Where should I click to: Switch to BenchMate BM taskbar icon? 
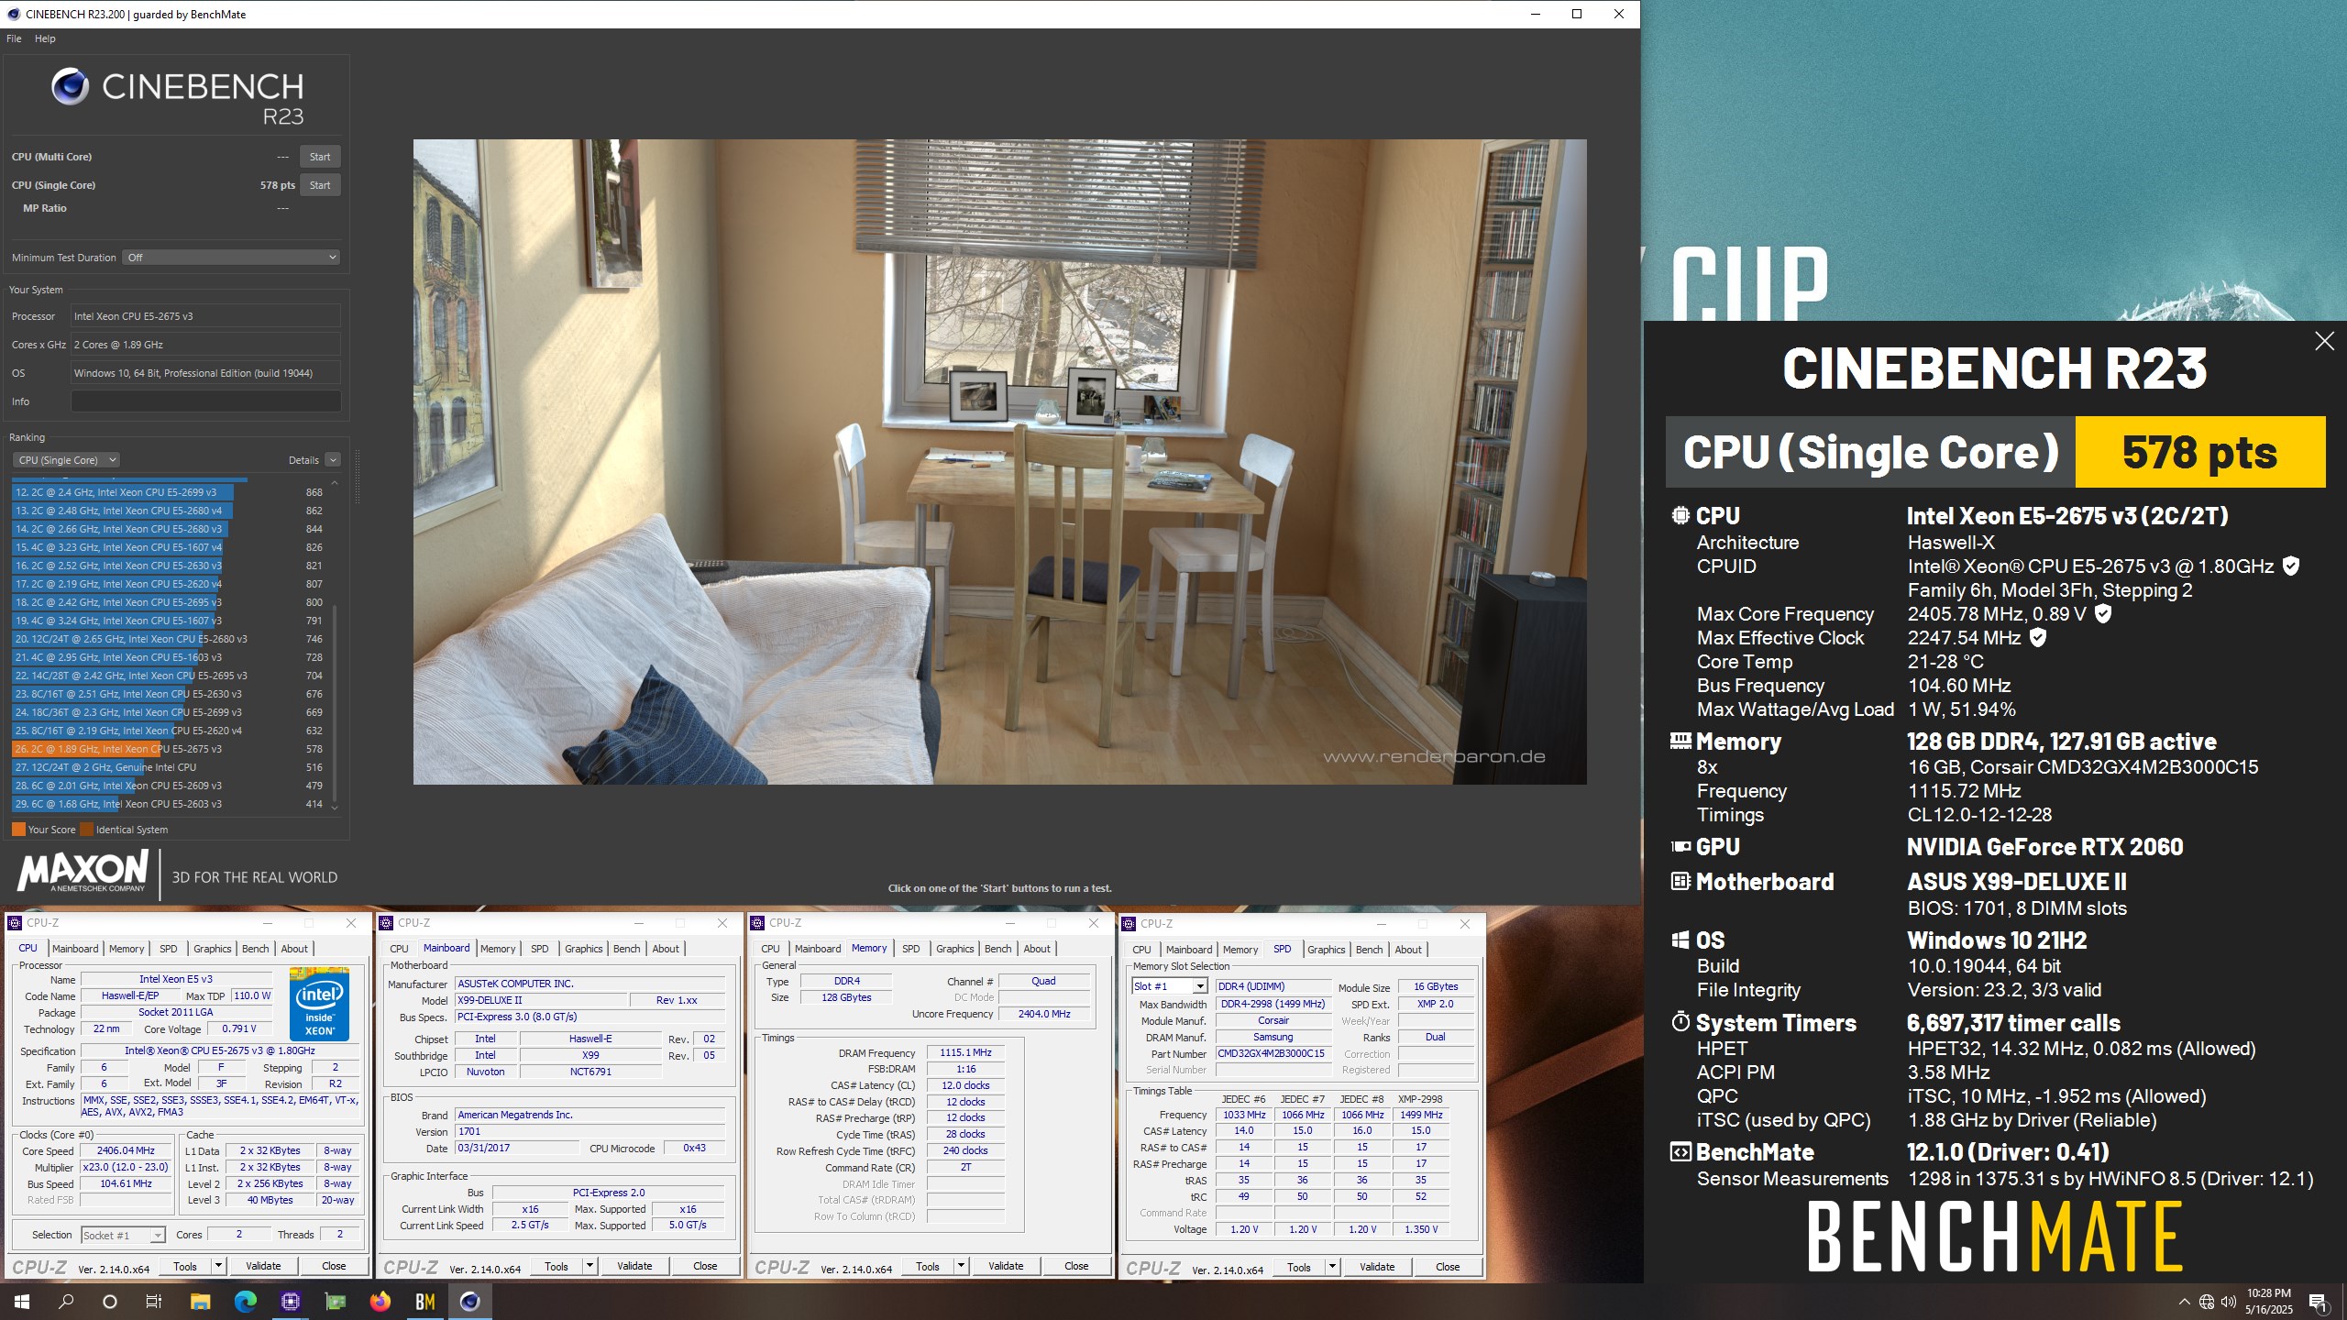(x=424, y=1302)
